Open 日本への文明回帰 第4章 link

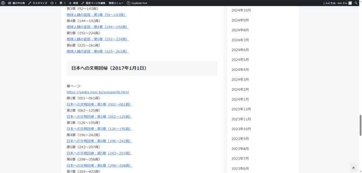tap(99, 141)
